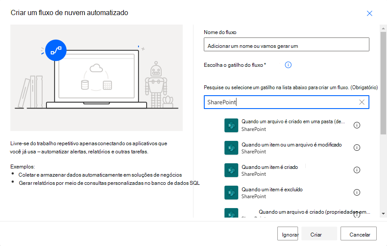Choose trigger Quando um item é criado

pos(270,167)
